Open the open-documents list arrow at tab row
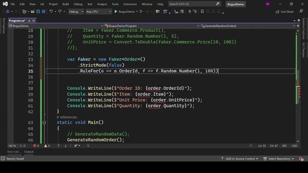308x173 pixels. (294, 21)
